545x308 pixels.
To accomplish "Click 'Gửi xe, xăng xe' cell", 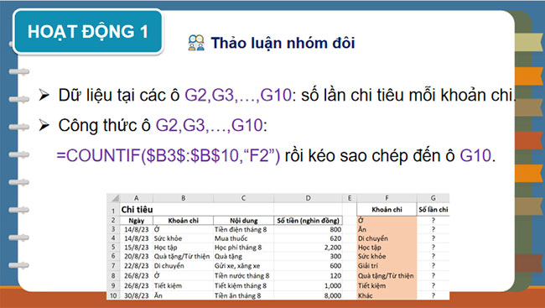I will (243, 266).
